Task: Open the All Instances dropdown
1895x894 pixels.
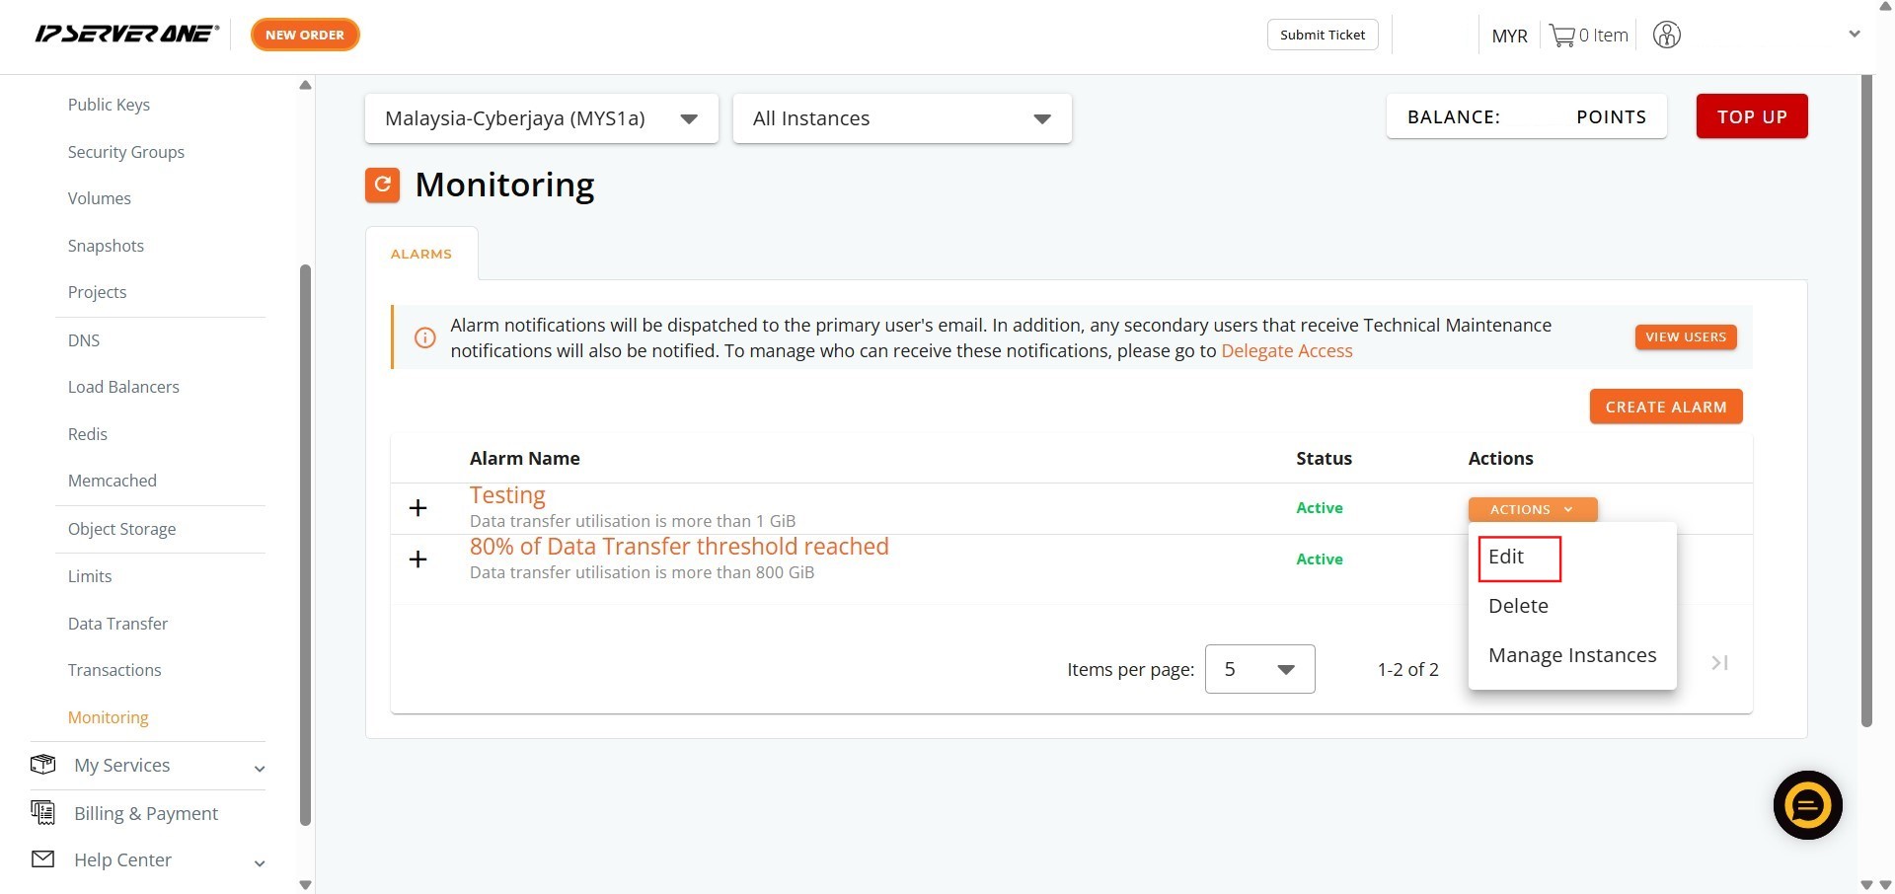Action: coord(901,118)
